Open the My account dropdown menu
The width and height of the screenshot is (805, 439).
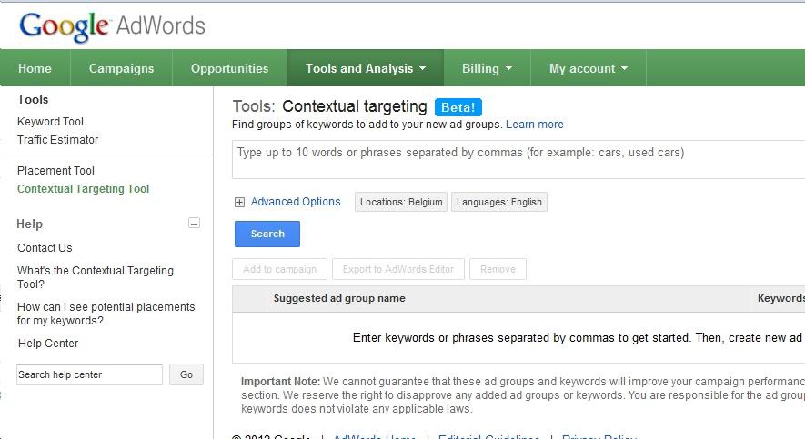click(589, 68)
